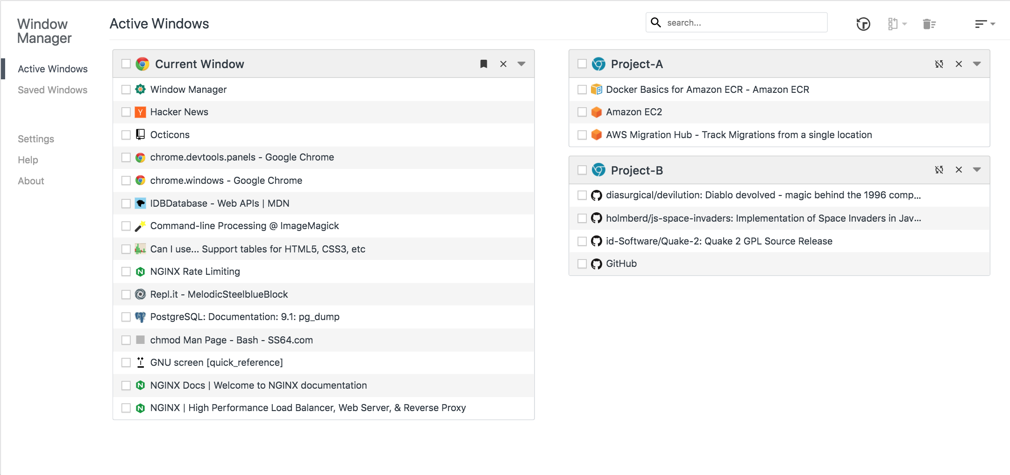
Task: Click the GitHub favicon on Quake-2 row
Action: 597,241
